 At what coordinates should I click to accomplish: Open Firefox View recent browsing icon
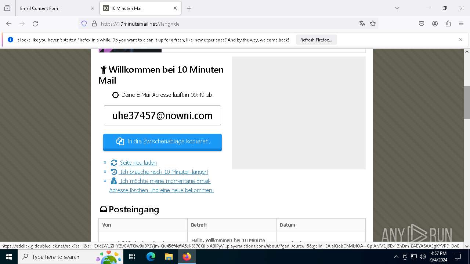coord(7,8)
